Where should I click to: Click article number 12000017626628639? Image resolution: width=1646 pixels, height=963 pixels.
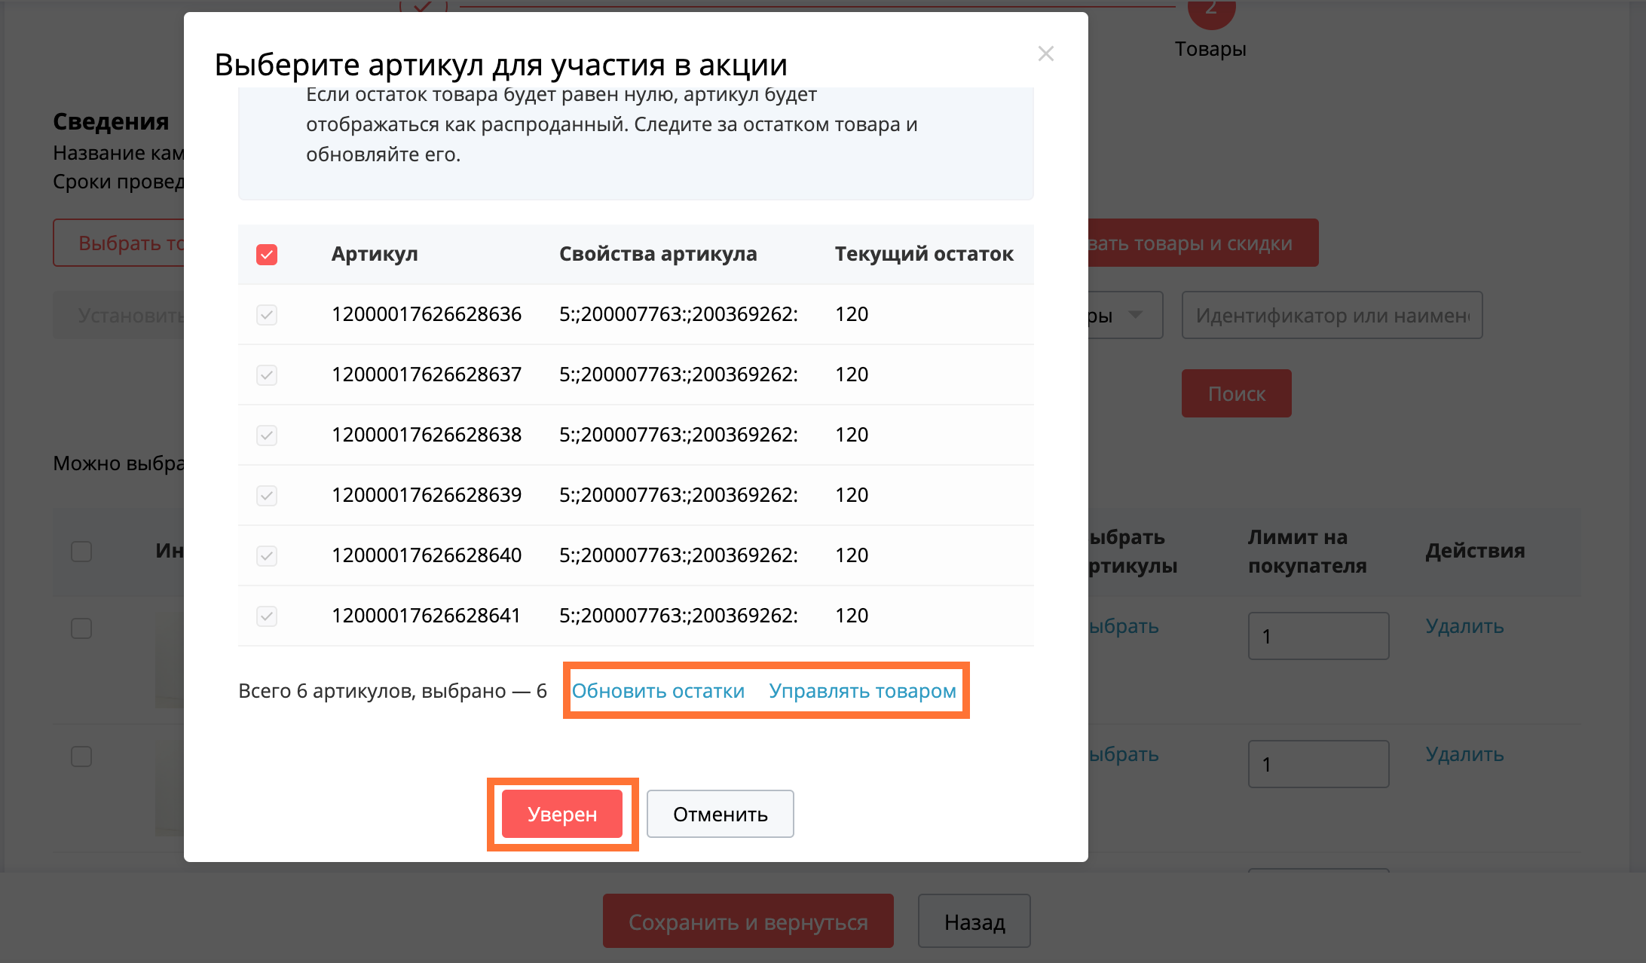click(x=427, y=495)
